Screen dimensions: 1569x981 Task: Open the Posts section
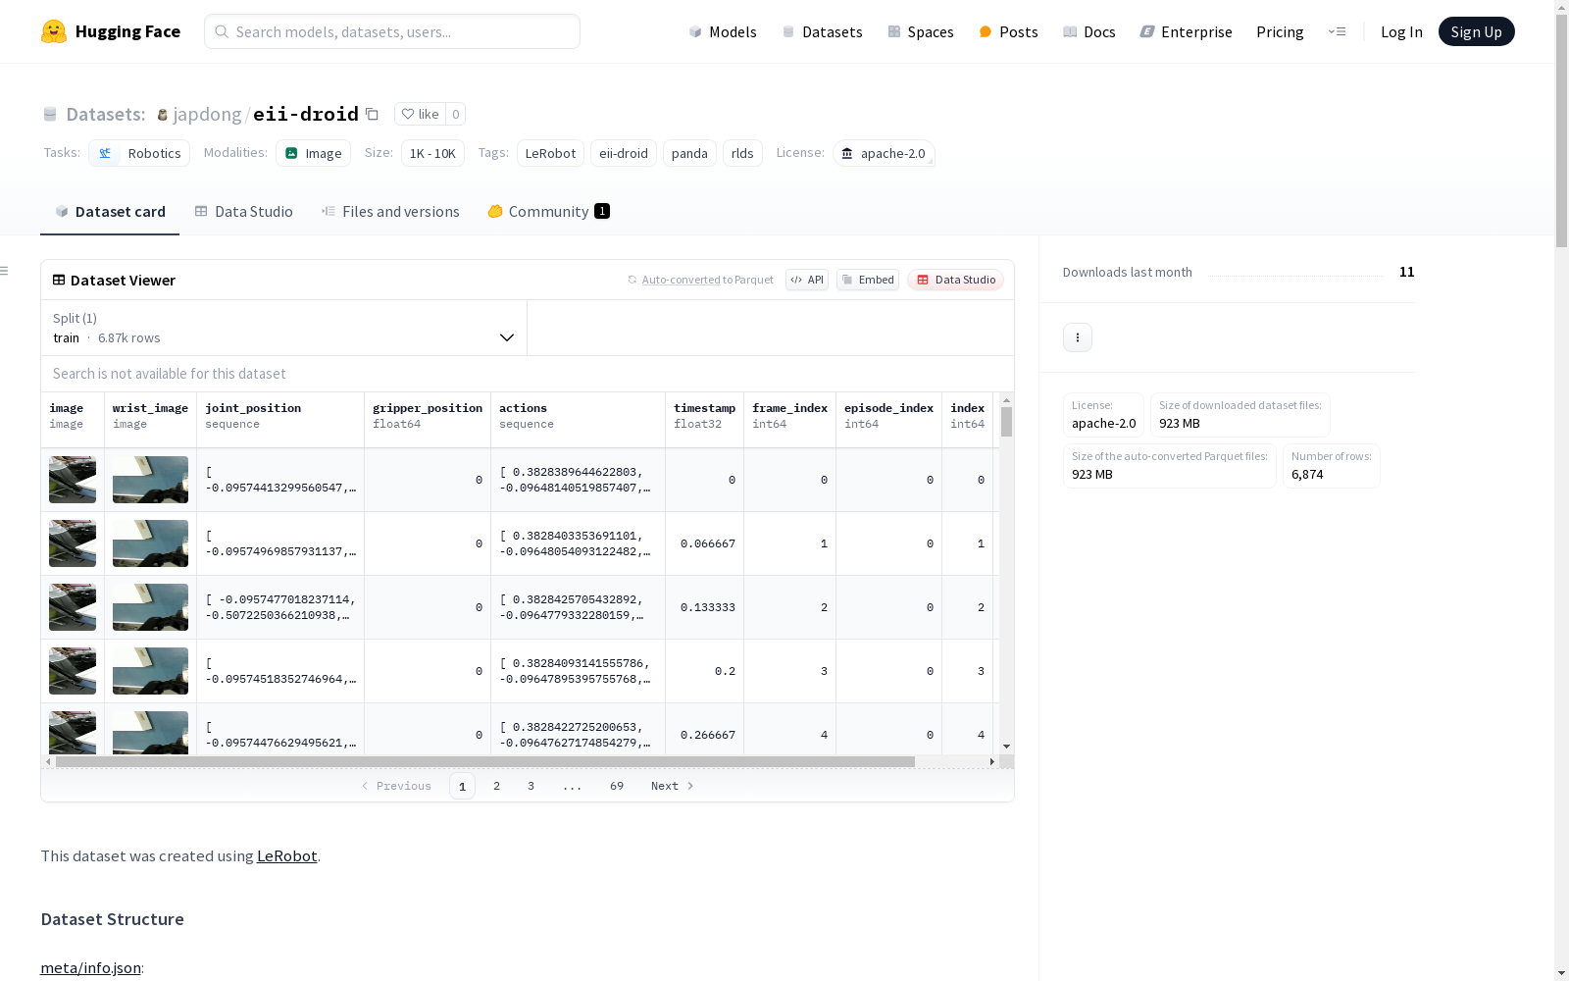point(1009,31)
